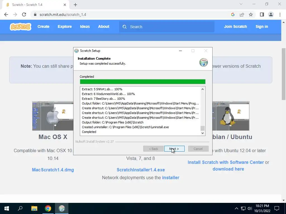Image resolution: width=286 pixels, height=214 pixels.
Task: Click the install log scrollbar thumb
Action: point(202,128)
